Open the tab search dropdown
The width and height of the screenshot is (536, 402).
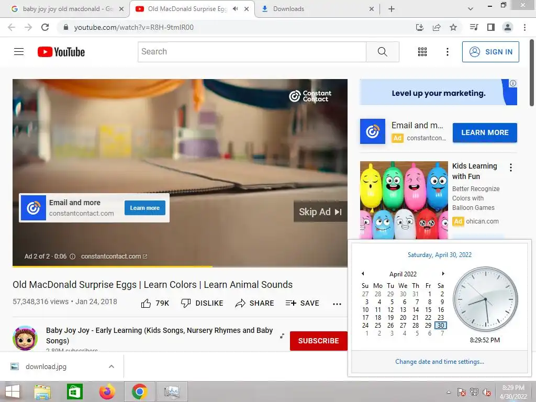[471, 9]
